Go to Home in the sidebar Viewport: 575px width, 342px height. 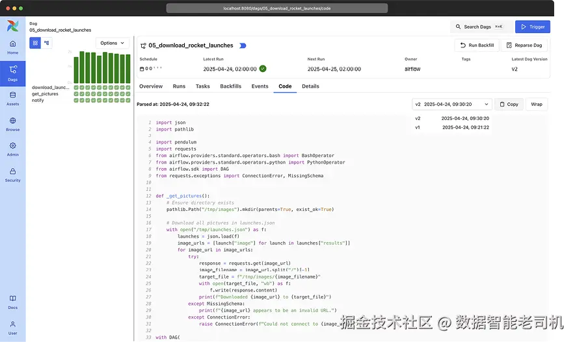(12, 47)
